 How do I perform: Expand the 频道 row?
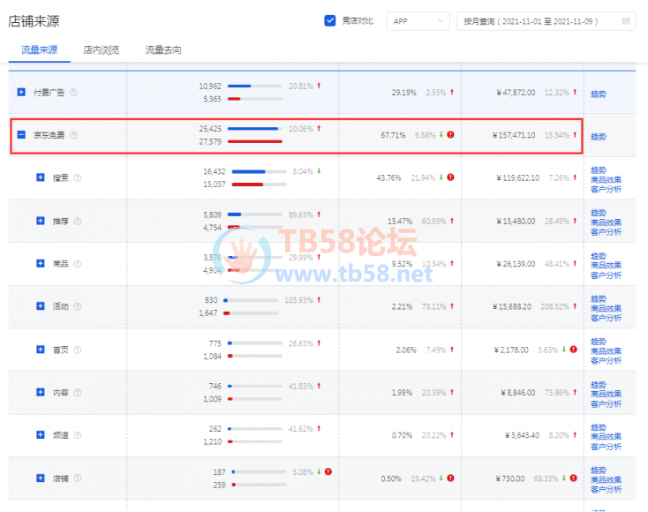(41, 434)
